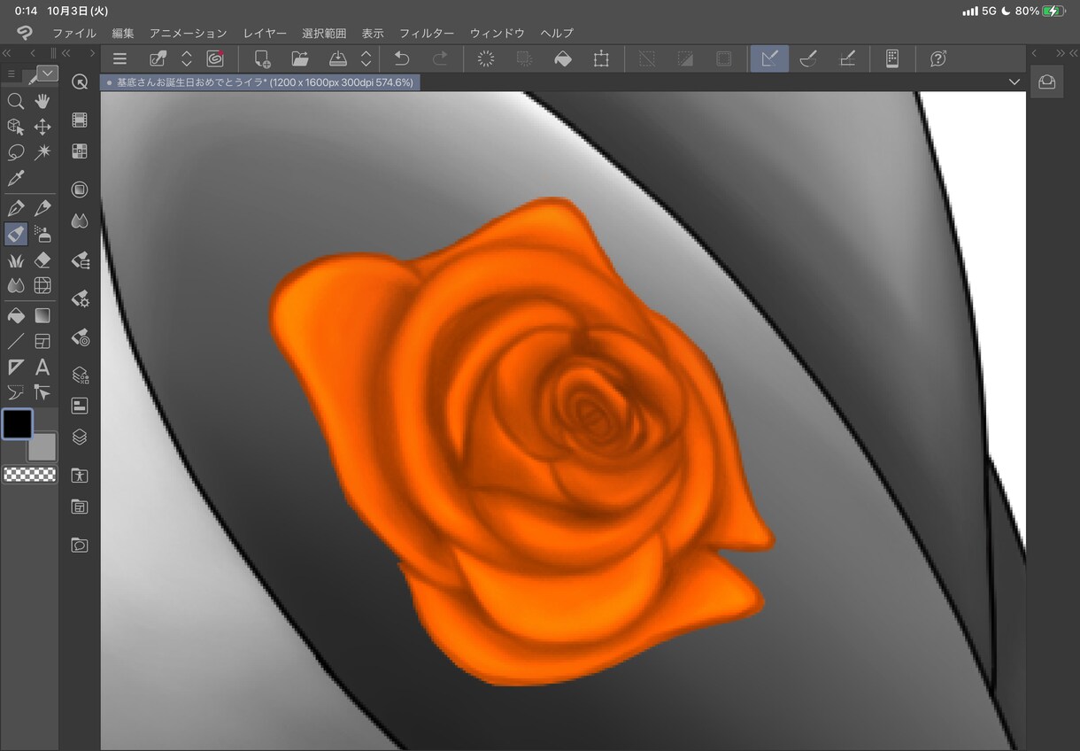
Task: Open the document tab list chevron
Action: click(1014, 81)
